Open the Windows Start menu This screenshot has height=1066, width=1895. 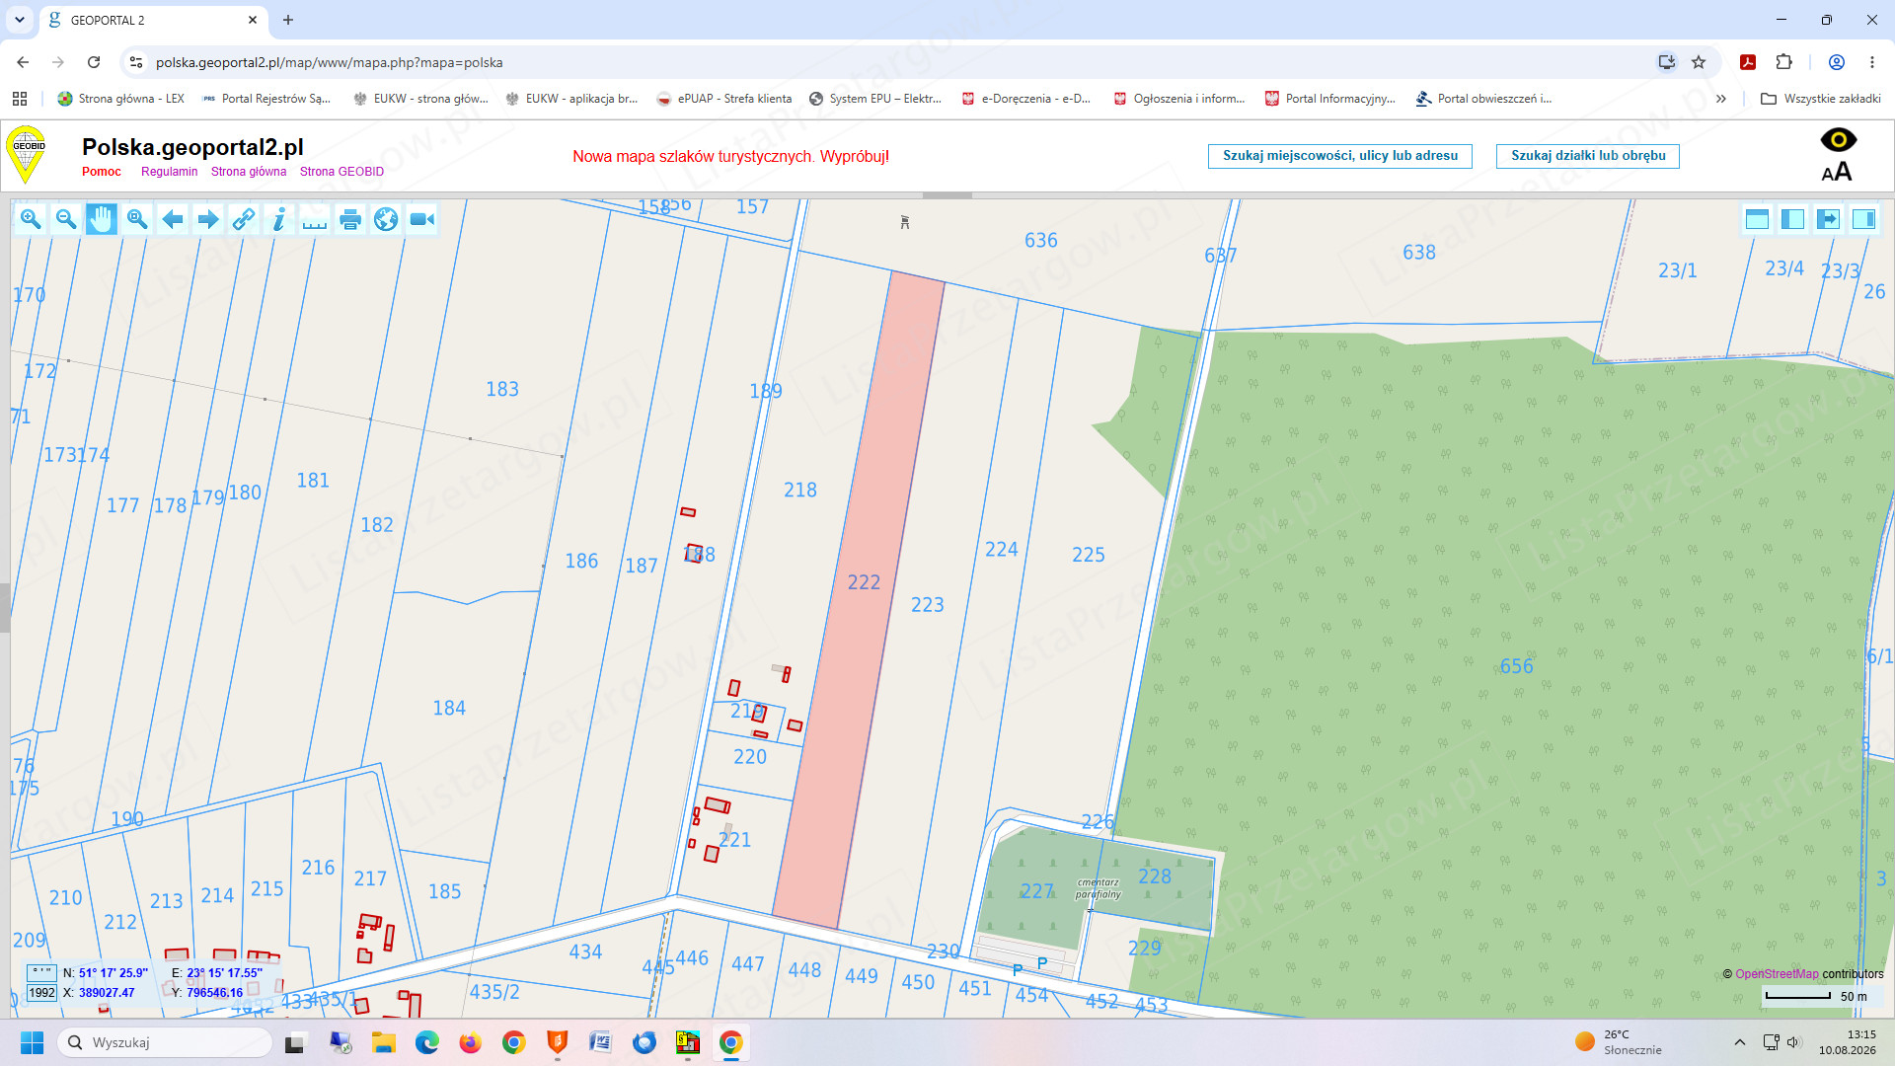pos(32,1042)
